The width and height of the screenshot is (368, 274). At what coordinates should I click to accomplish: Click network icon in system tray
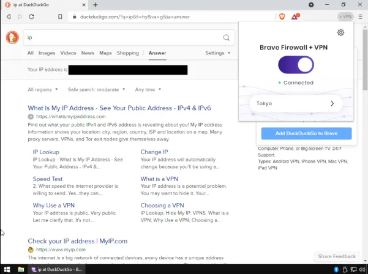[353, 270]
